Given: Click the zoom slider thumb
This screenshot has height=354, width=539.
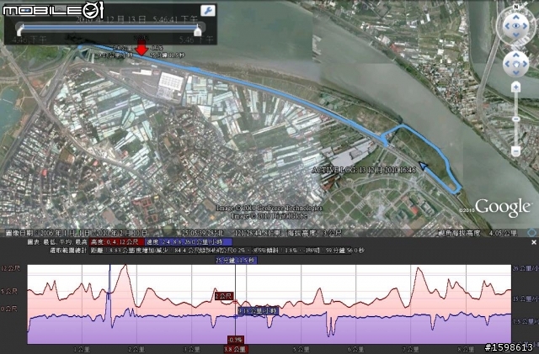Looking at the screenshot, I should (x=515, y=119).
